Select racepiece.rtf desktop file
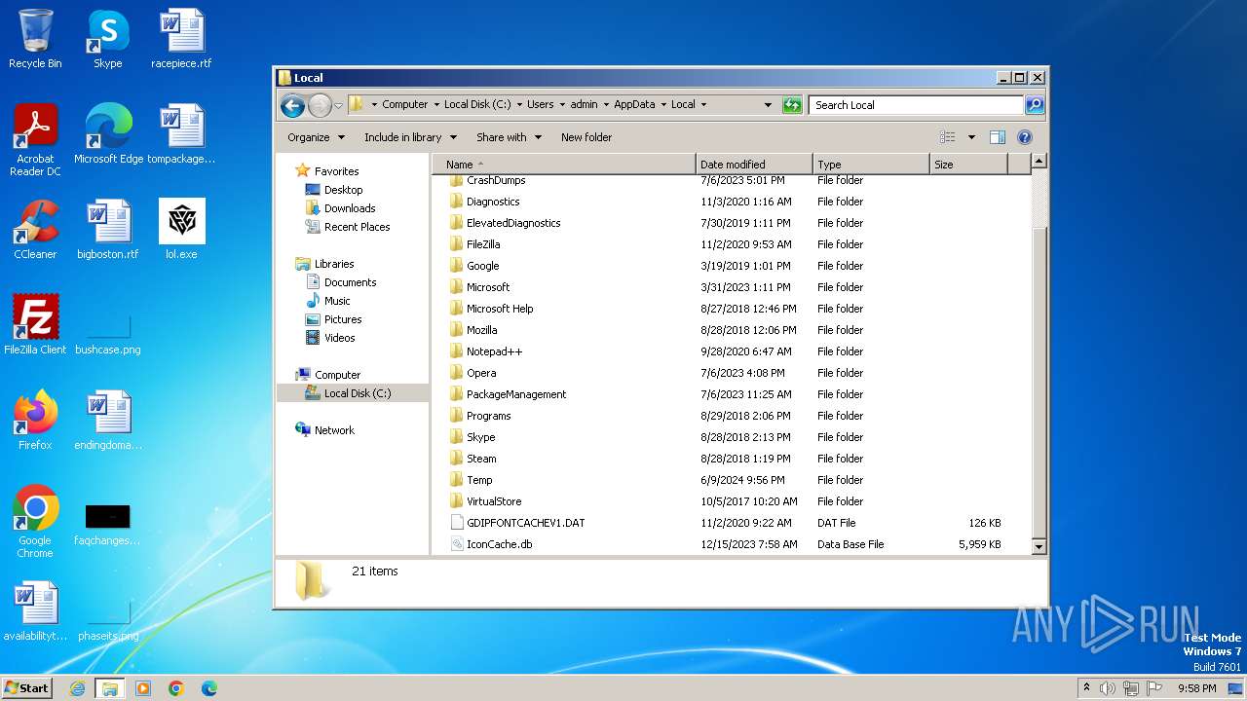 click(x=181, y=39)
